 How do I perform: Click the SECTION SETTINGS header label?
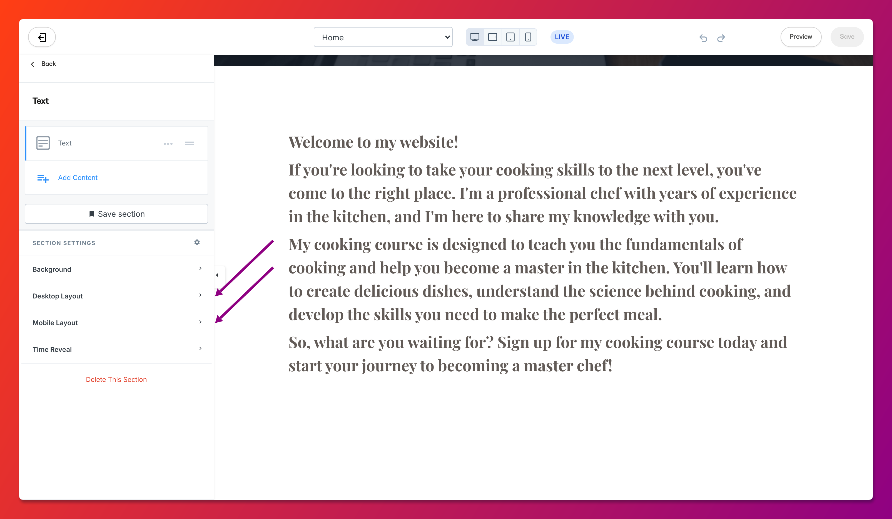click(x=64, y=243)
